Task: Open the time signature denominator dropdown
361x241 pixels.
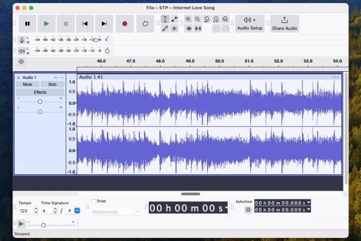Action: pos(77,211)
